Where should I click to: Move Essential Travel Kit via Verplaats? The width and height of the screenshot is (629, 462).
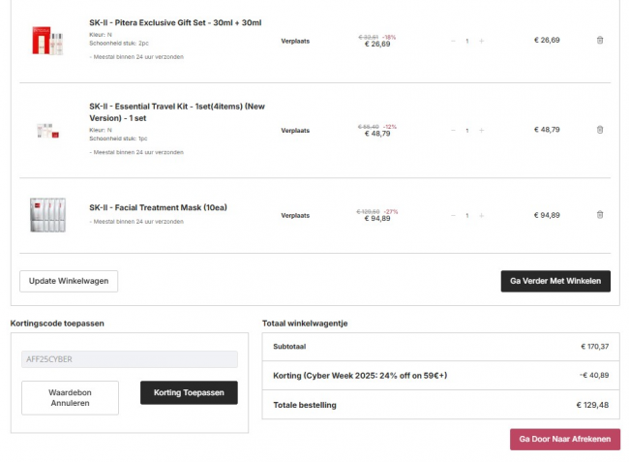click(296, 130)
